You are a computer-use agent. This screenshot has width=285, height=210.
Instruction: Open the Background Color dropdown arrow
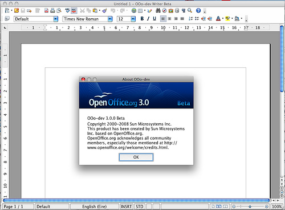point(242,19)
